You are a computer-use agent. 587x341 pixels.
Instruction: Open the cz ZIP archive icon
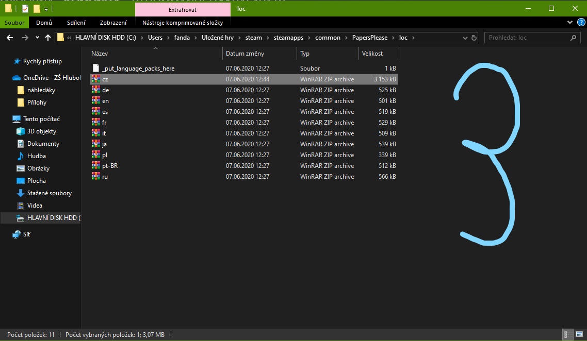96,79
